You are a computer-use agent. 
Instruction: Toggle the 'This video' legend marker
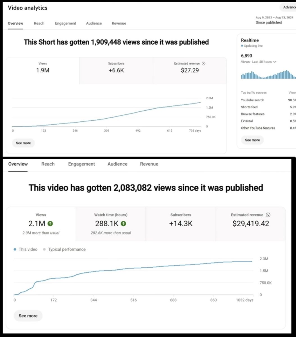coord(15,249)
